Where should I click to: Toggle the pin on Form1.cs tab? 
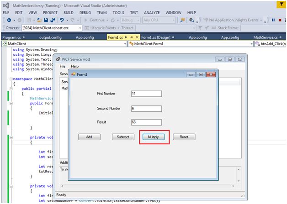pyautogui.click(x=132, y=37)
